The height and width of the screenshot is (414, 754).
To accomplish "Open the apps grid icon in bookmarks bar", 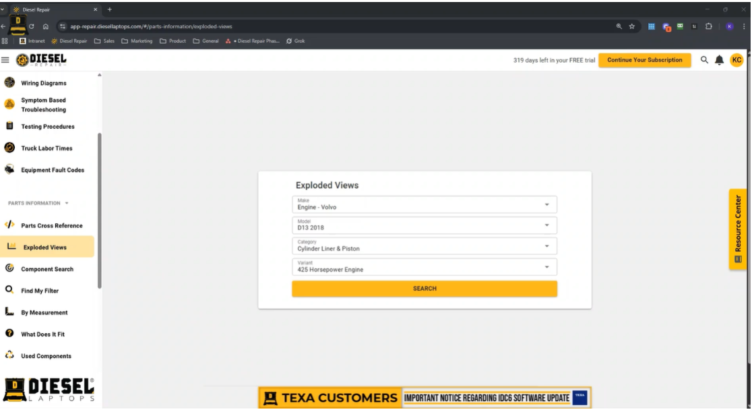I will click(x=5, y=41).
